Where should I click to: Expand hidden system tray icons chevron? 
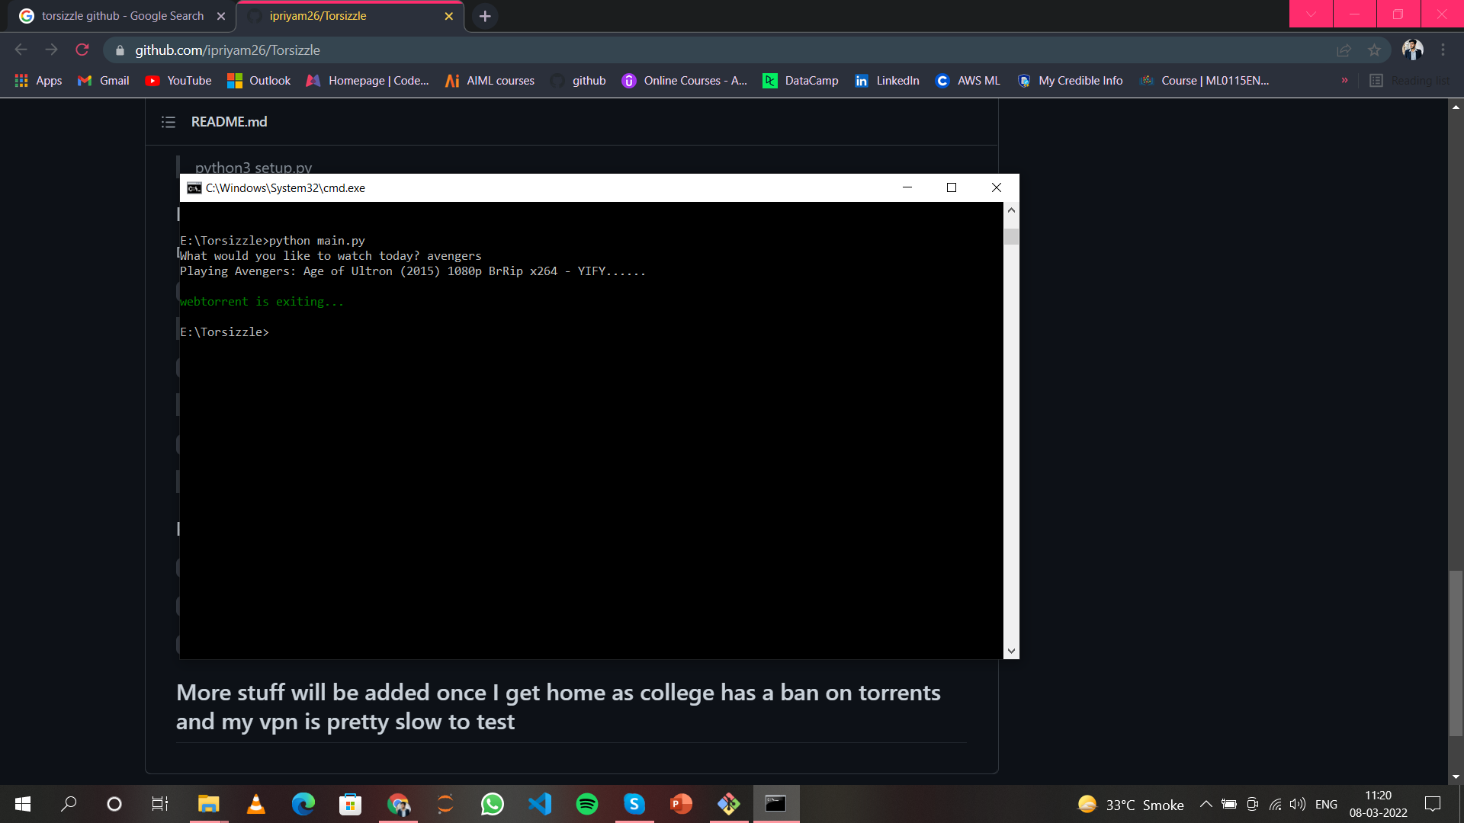pyautogui.click(x=1206, y=804)
